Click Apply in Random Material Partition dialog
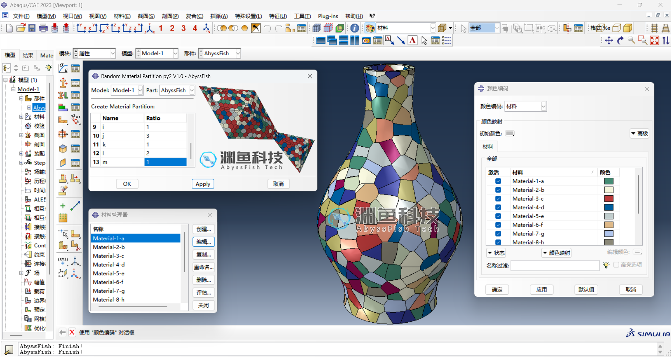This screenshot has width=671, height=357. tap(203, 184)
